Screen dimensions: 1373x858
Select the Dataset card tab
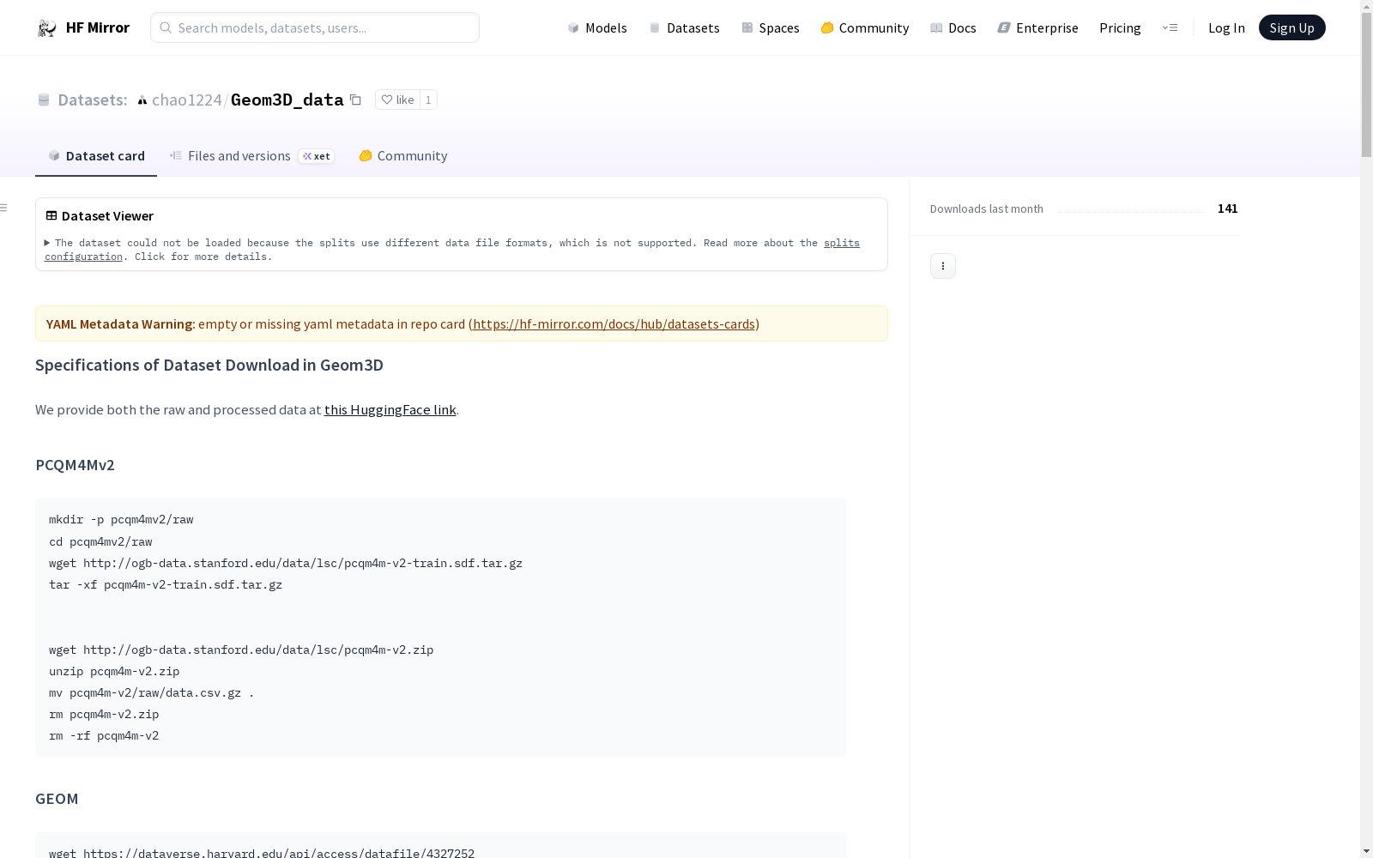click(x=96, y=155)
